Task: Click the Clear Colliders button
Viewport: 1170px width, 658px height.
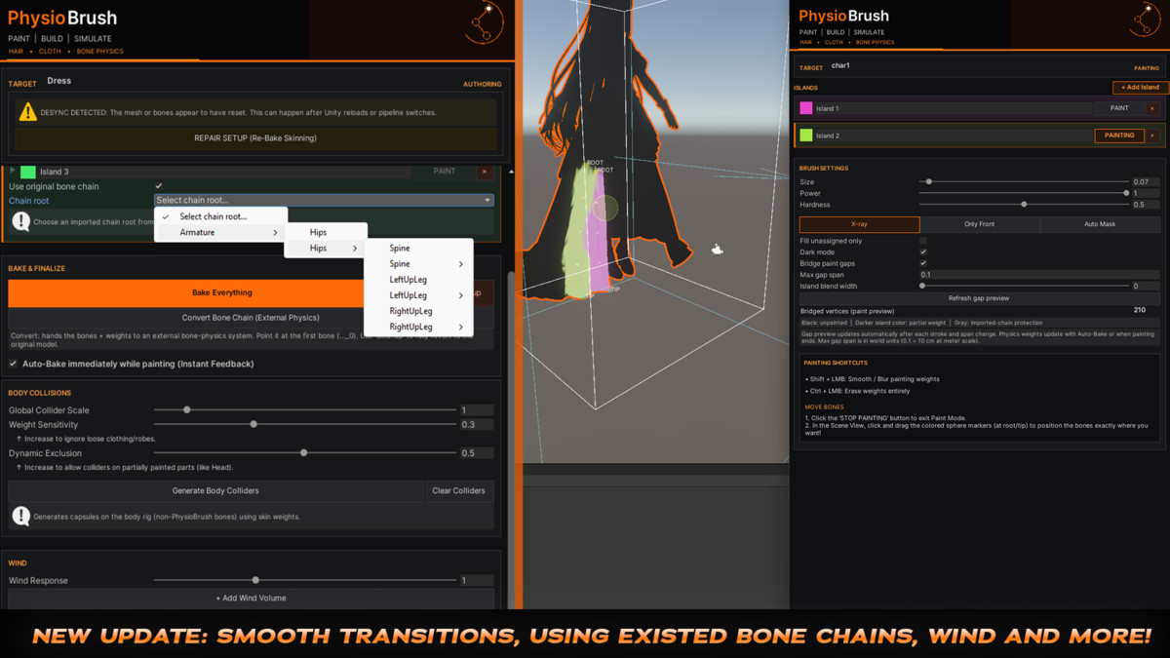Action: [x=459, y=490]
